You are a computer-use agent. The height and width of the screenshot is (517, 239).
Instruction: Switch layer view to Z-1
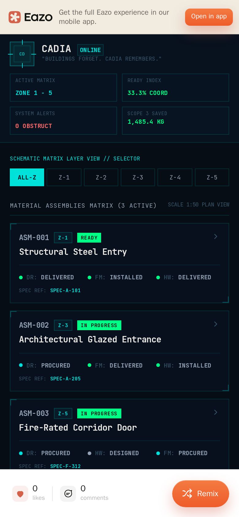click(64, 177)
